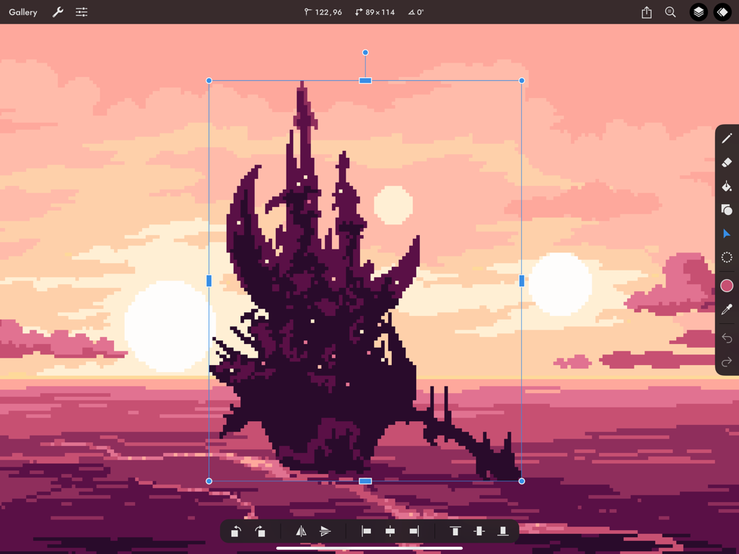Viewport: 739px width, 554px height.
Task: Select the Shapes tool
Action: pos(727,210)
